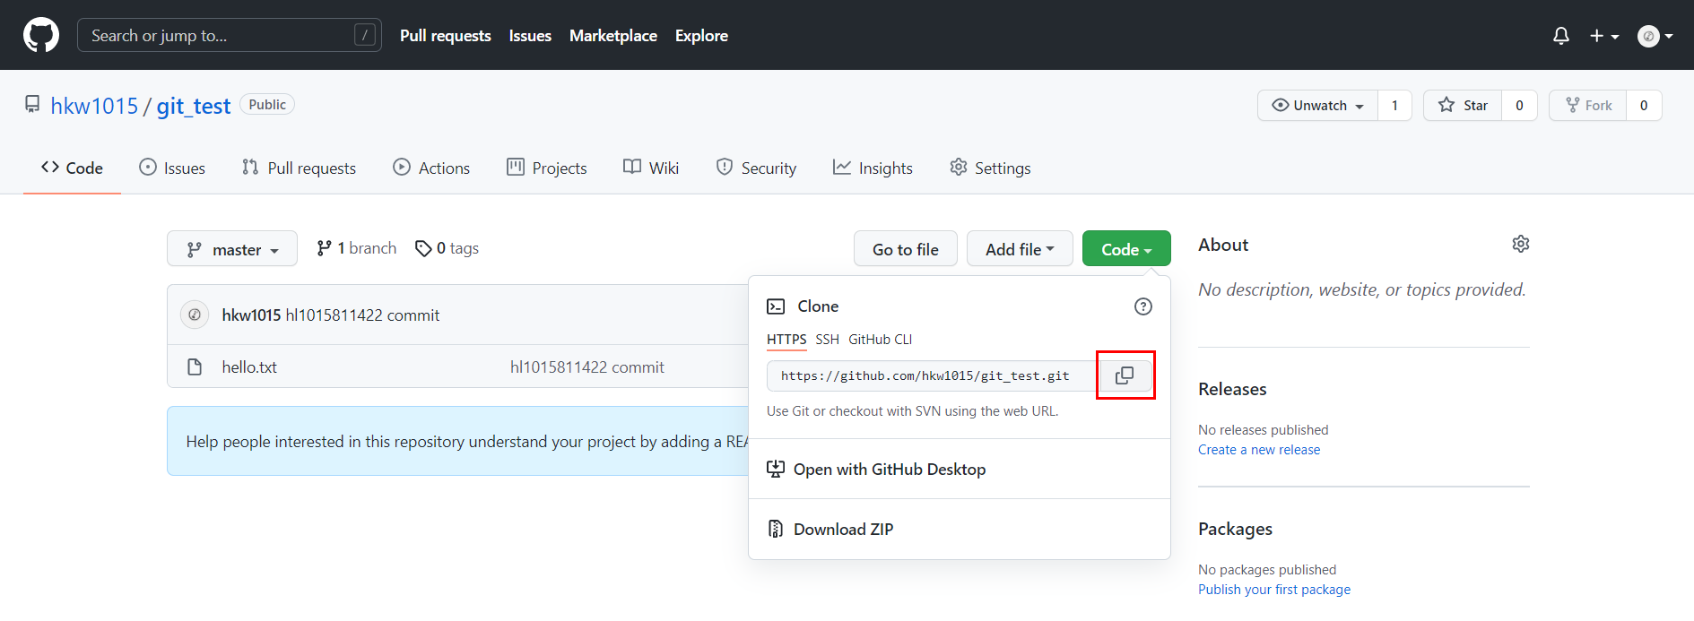The width and height of the screenshot is (1694, 621).
Task: Expand the Unwatch notifications dropdown
Action: (1318, 106)
